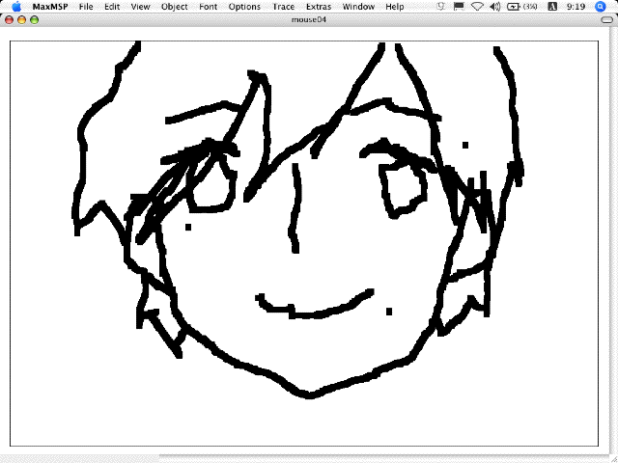Open the Edit menu
Screen dimensions: 618x463
pyautogui.click(x=112, y=7)
